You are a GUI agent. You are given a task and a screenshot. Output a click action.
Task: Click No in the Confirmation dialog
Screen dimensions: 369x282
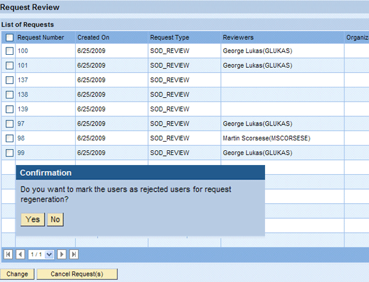(55, 219)
